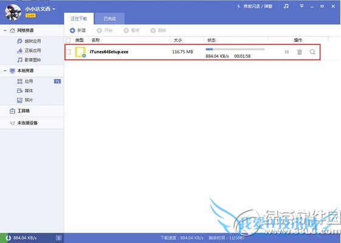Click the user avatar picture
This screenshot has width=341, height=243.
click(13, 12)
